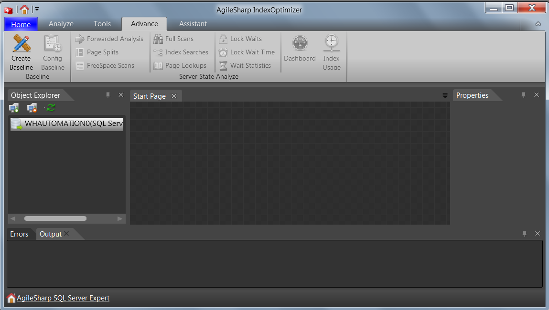Image resolution: width=549 pixels, height=310 pixels.
Task: Close the Object Explorer panel
Action: (x=121, y=95)
